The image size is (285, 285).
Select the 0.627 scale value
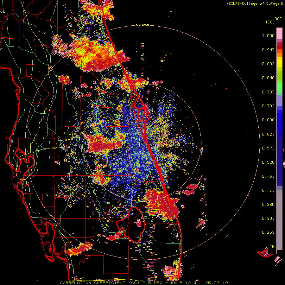click(268, 134)
